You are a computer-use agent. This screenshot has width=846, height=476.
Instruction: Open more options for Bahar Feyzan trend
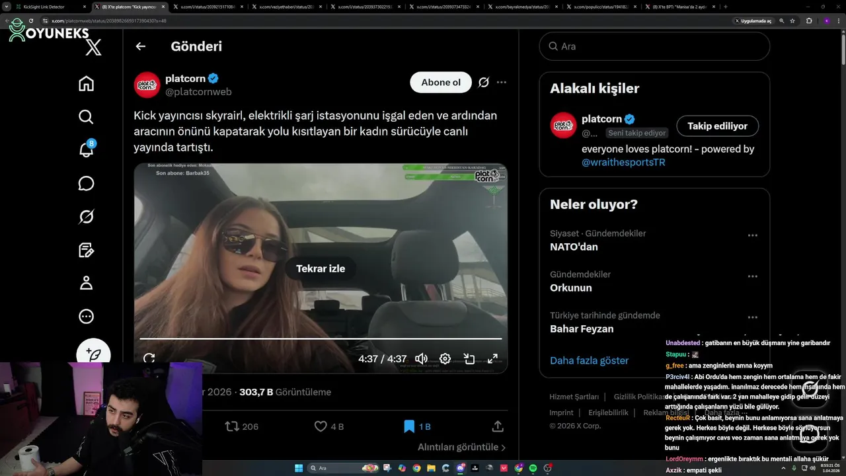pyautogui.click(x=752, y=317)
